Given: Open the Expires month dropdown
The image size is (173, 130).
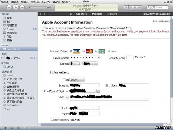Looking at the screenshot, I should point(75,64).
